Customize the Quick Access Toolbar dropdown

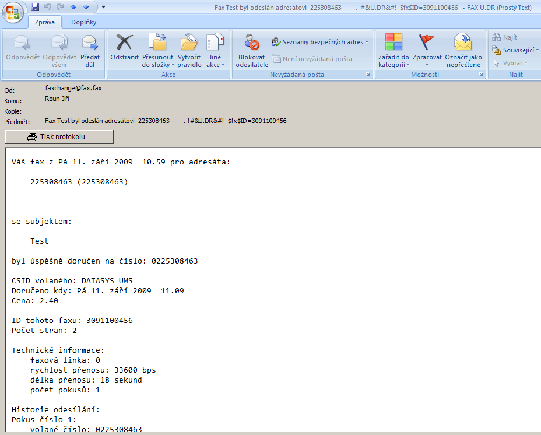103,6
